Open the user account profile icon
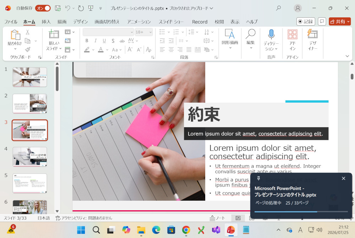Screen dimensions: 355x238 point(298,9)
